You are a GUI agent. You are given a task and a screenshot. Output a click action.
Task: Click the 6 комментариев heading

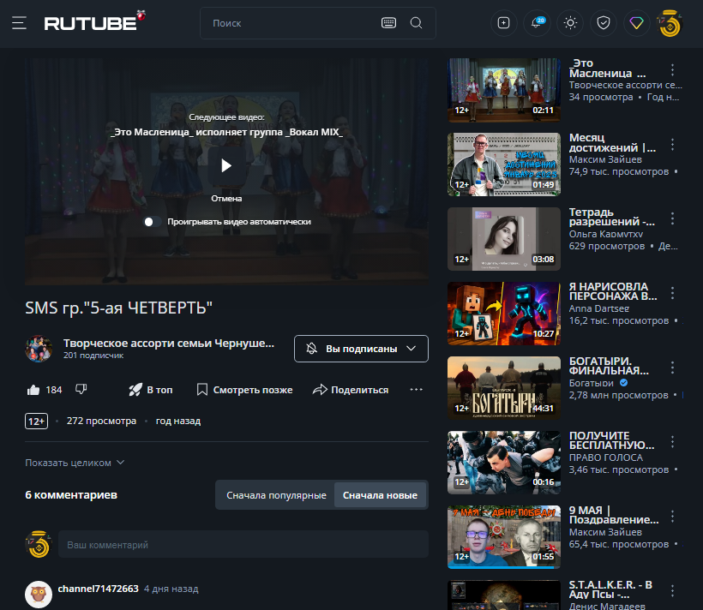tap(71, 495)
